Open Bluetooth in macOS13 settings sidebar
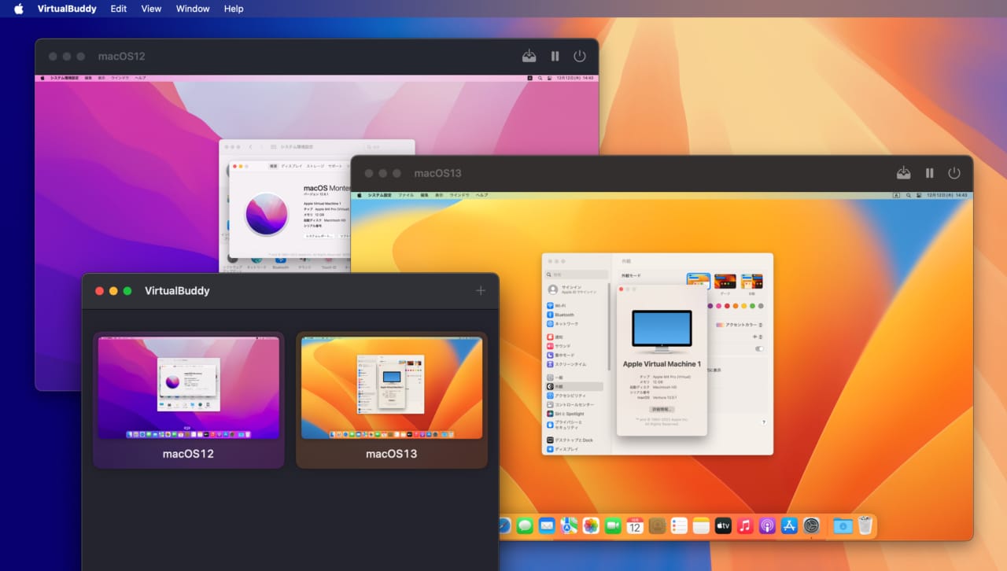This screenshot has height=571, width=1007. coord(574,315)
